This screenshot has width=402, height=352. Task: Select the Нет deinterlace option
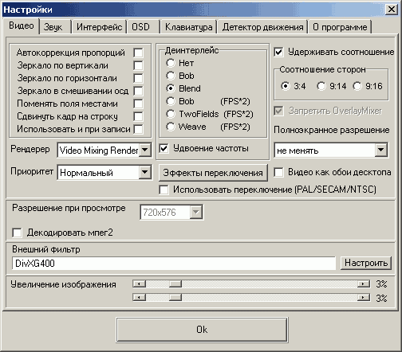point(171,63)
